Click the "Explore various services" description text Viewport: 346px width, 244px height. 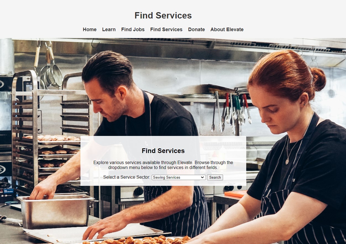pyautogui.click(x=163, y=165)
